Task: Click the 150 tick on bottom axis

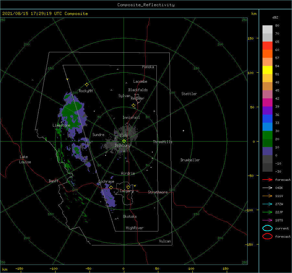Action: pyautogui.click(x=225, y=268)
